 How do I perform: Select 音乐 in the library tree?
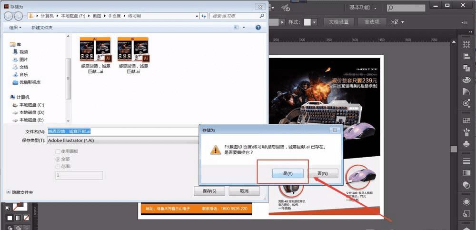click(x=24, y=74)
